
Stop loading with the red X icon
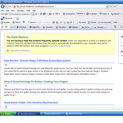[115, 6]
